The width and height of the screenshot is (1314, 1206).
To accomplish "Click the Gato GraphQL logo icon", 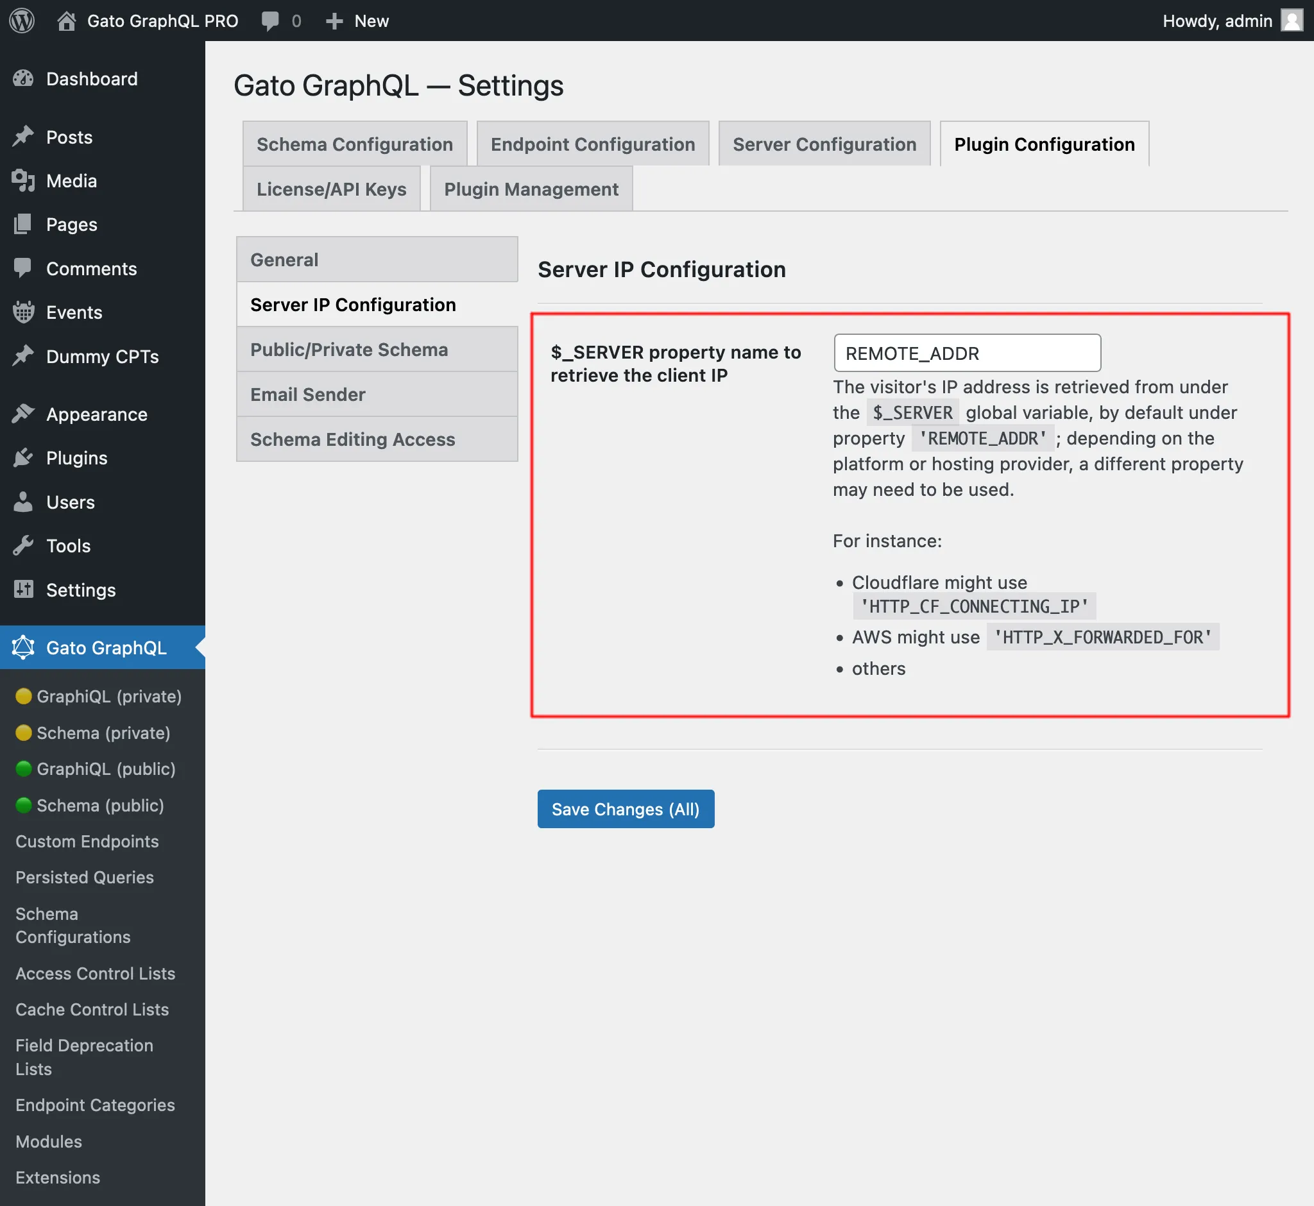I will coord(24,647).
